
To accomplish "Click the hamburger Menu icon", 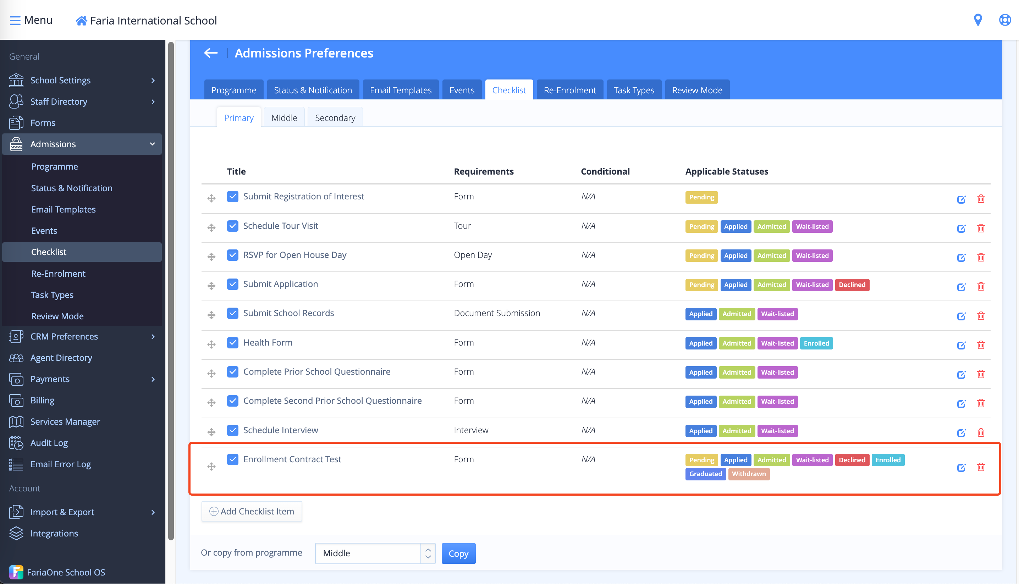I will click(15, 20).
